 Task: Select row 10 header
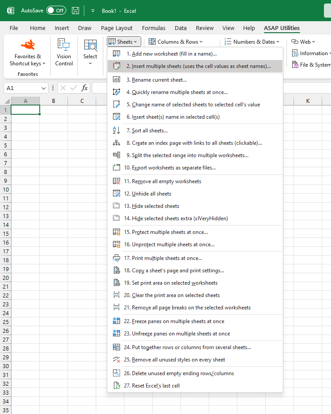click(x=6, y=190)
